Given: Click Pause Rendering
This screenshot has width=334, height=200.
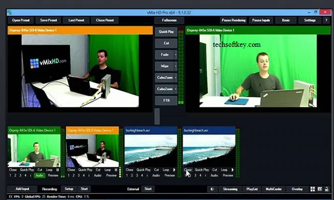Looking at the screenshot, I should click(234, 20).
